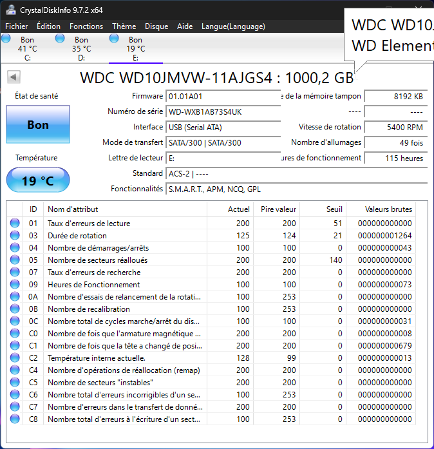Click the features field S.M.A.R.T., APM, NCQ, GPL
The height and width of the screenshot is (449, 434).
click(x=297, y=189)
